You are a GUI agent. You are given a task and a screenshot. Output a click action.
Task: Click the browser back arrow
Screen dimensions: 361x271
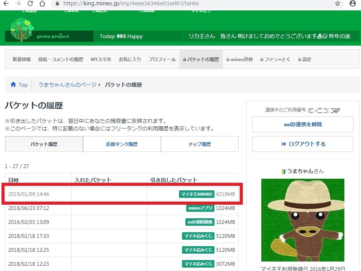[x=6, y=4]
